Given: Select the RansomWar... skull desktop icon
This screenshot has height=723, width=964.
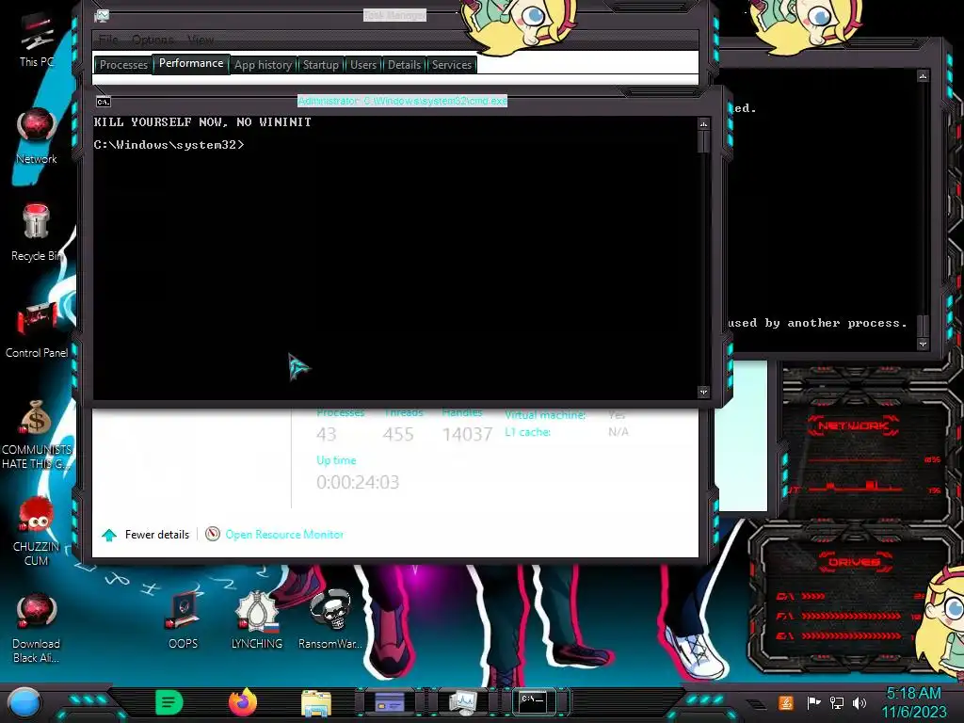Looking at the screenshot, I should (330, 619).
